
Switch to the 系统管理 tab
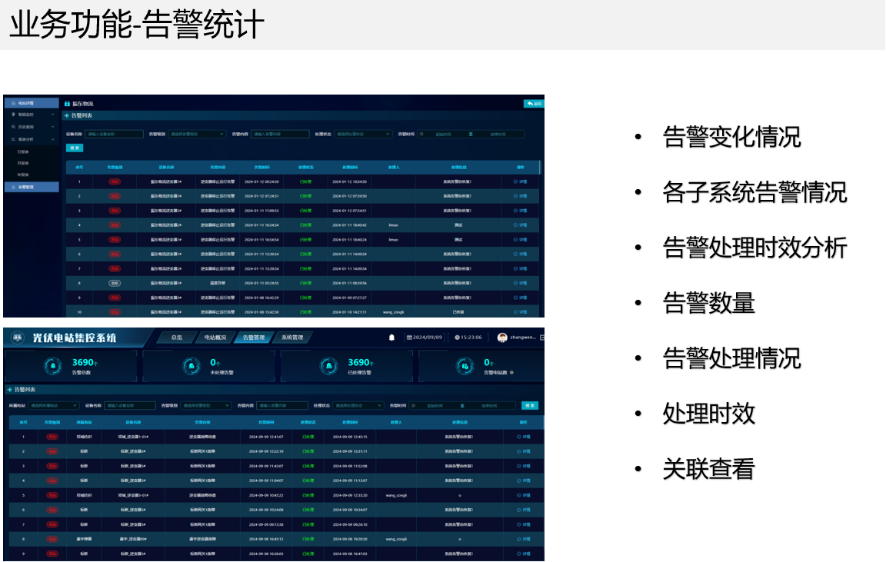point(292,338)
